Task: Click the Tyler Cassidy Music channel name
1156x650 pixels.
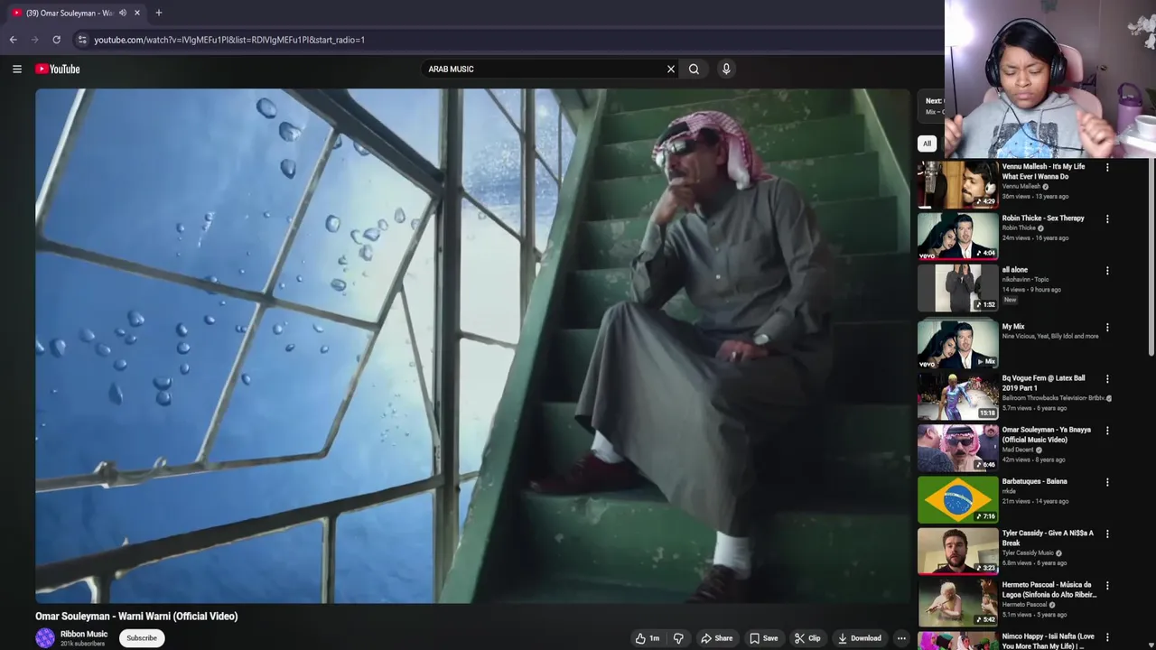Action: (1028, 553)
